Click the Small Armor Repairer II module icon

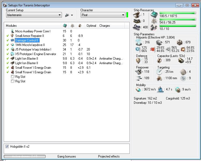click(x=12, y=36)
